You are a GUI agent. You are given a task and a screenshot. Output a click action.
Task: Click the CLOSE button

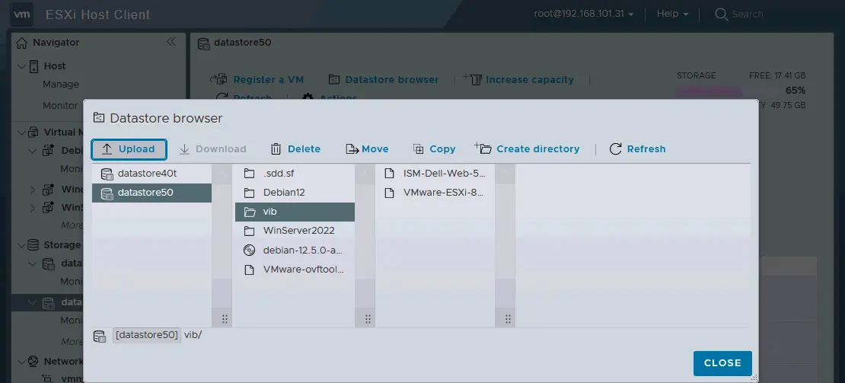pos(722,363)
